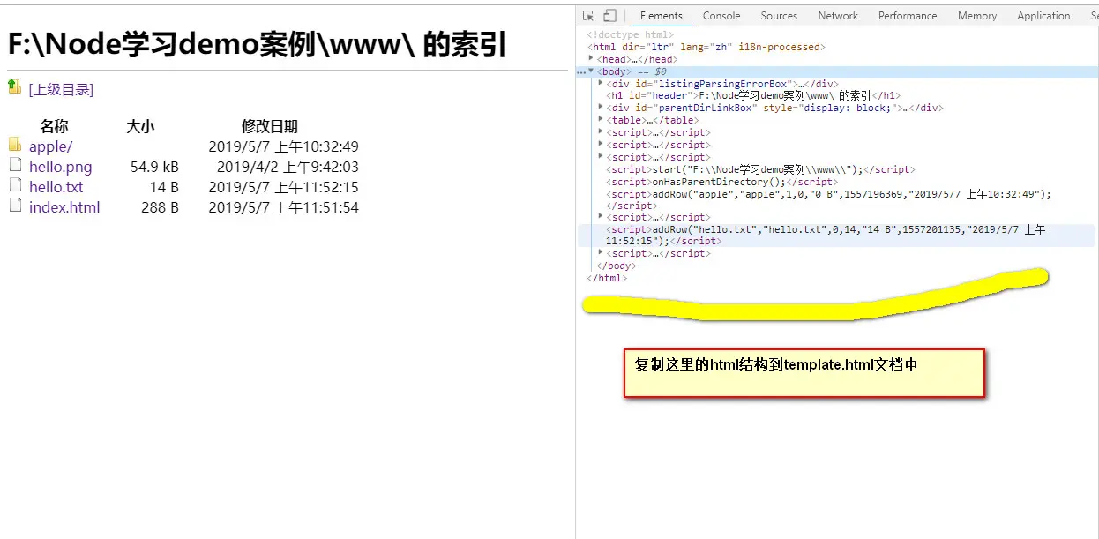Select the closing </body> tag

pos(616,266)
